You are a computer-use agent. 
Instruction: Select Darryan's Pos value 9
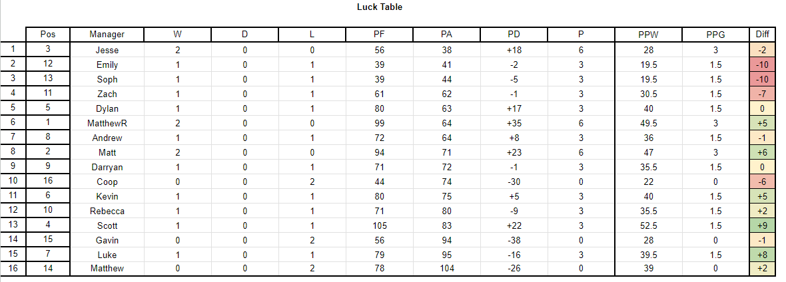(47, 167)
